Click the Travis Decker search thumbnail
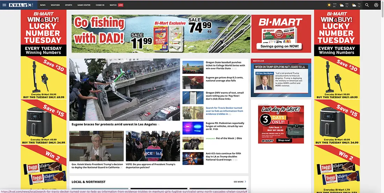384x193 pixels. click(x=193, y=113)
